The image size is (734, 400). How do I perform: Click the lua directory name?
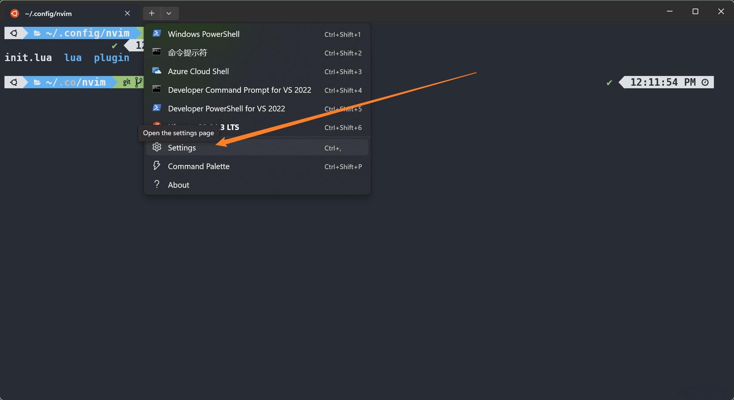tap(73, 58)
